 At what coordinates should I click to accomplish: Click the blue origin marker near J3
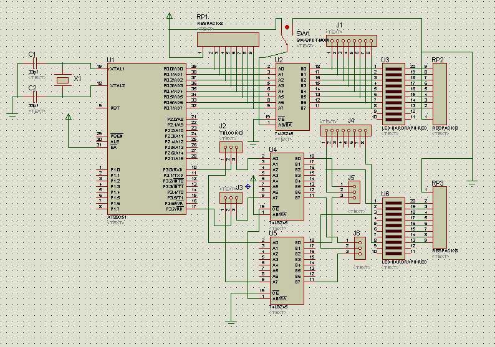coord(247,186)
